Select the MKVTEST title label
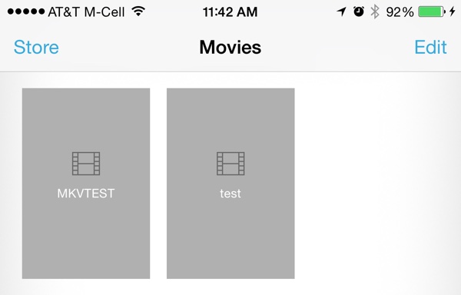Image resolution: width=461 pixels, height=295 pixels. click(x=86, y=194)
